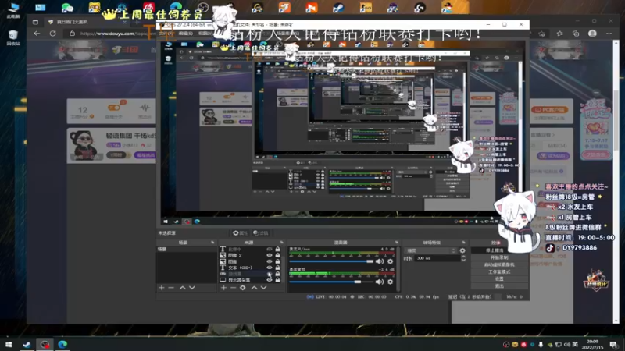Click the 退出 exit button in controls
This screenshot has width=625, height=351.
[499, 286]
